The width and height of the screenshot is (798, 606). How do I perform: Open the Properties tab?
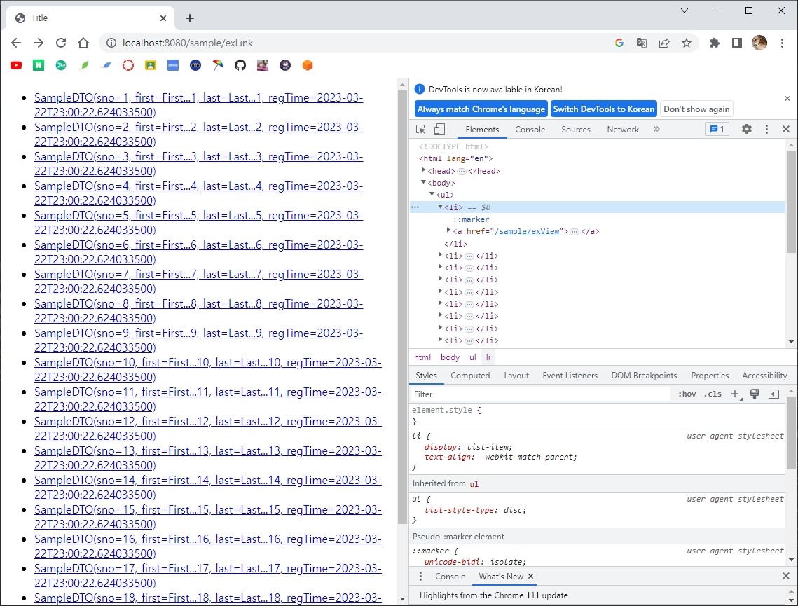[x=710, y=376]
